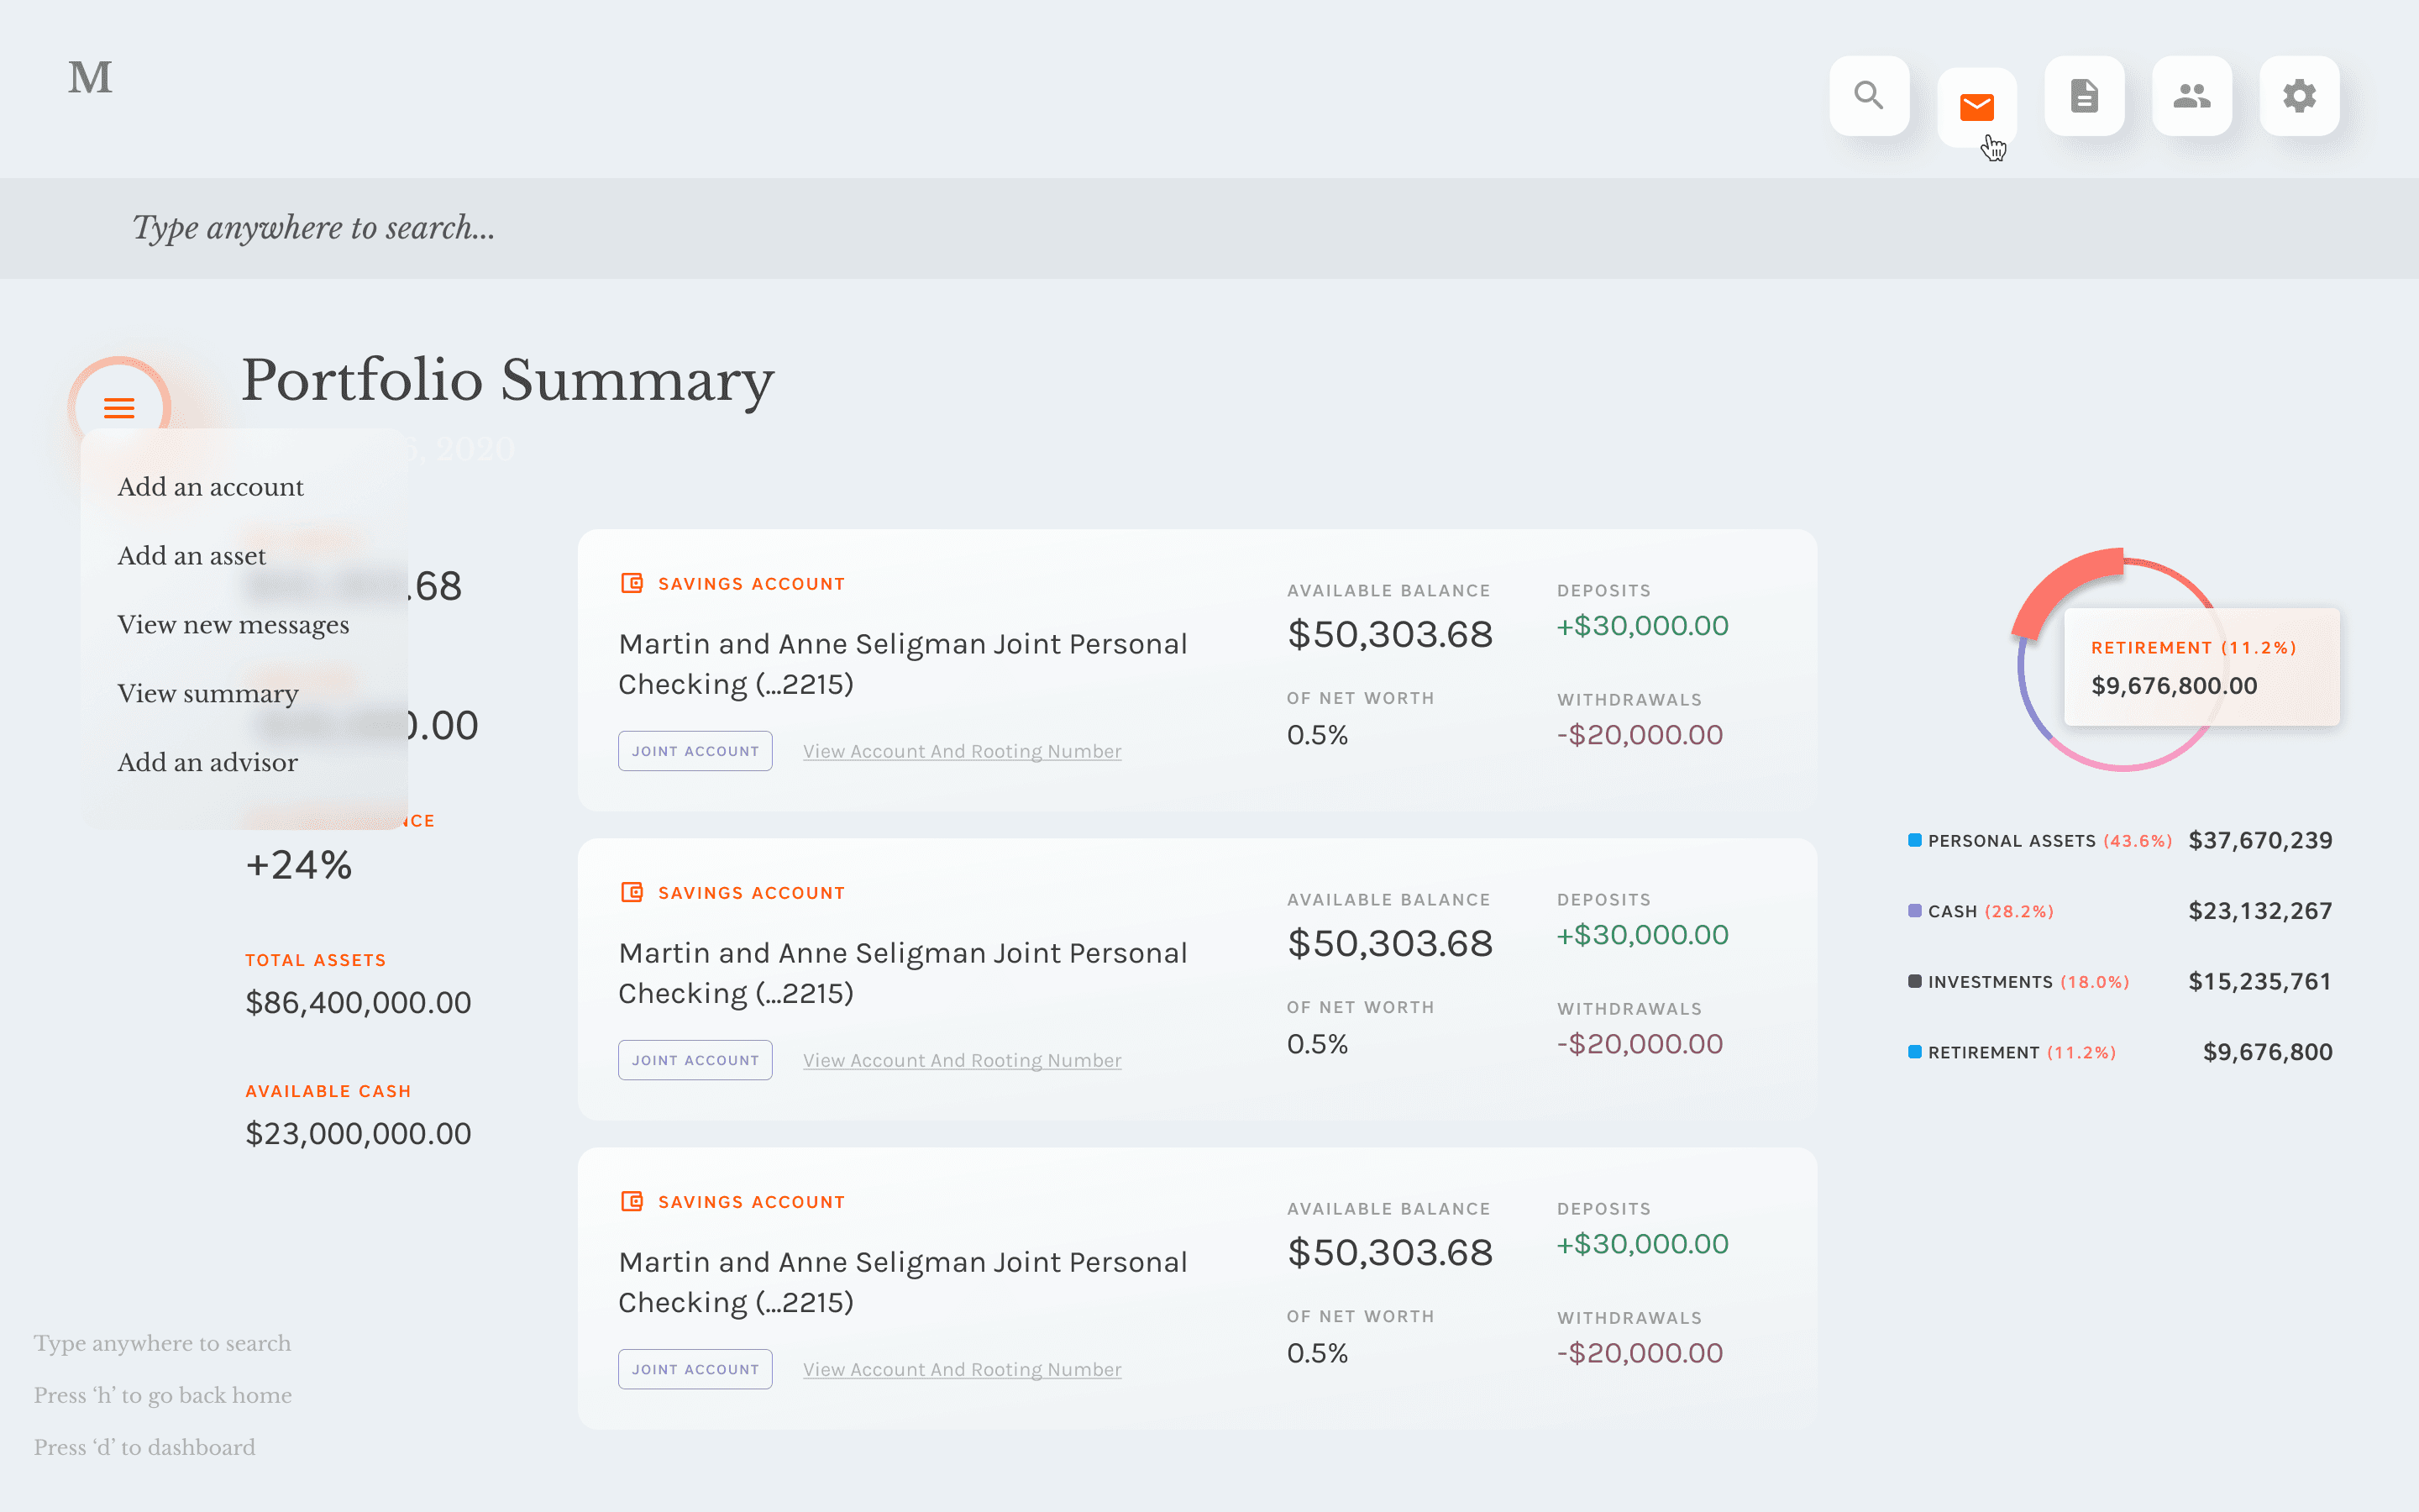Click the M logo in header
2419x1512 pixels.
pos(90,78)
